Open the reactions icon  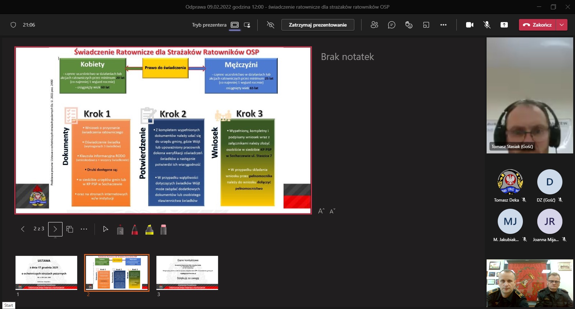[409, 25]
